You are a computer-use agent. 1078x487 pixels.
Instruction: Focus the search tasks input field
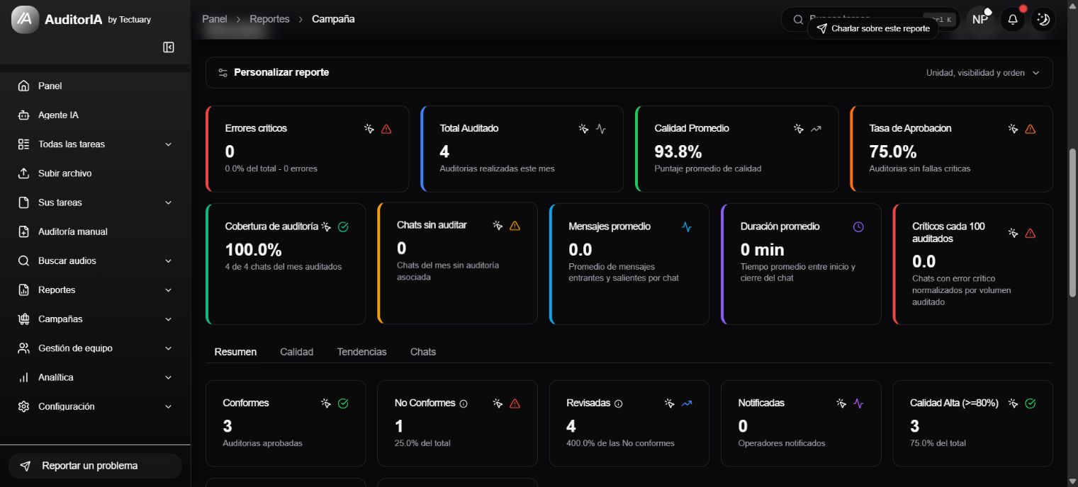(x=871, y=19)
